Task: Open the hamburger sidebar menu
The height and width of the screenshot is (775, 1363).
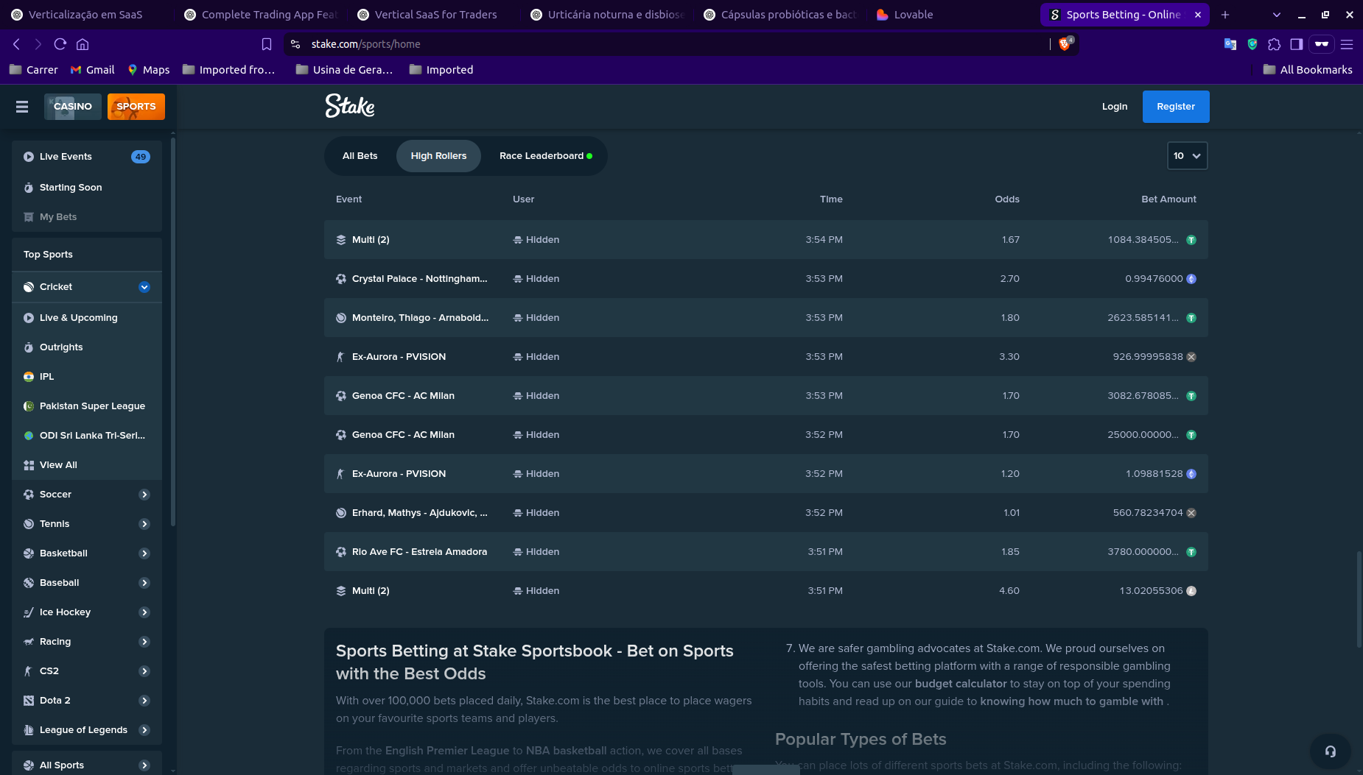Action: 22,107
